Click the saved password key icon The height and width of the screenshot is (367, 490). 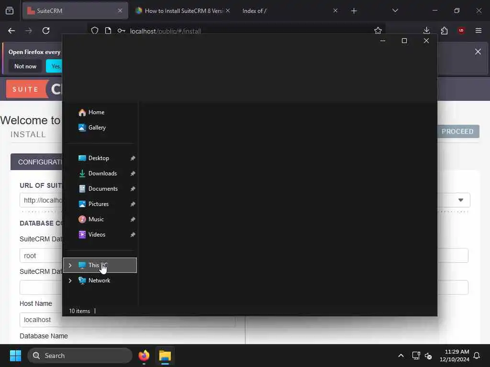pyautogui.click(x=121, y=31)
